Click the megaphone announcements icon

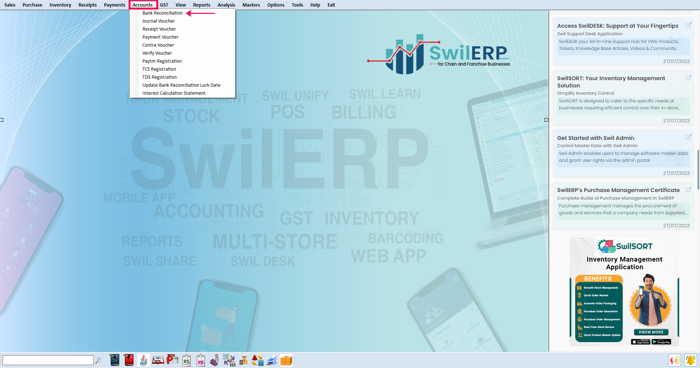(x=674, y=360)
